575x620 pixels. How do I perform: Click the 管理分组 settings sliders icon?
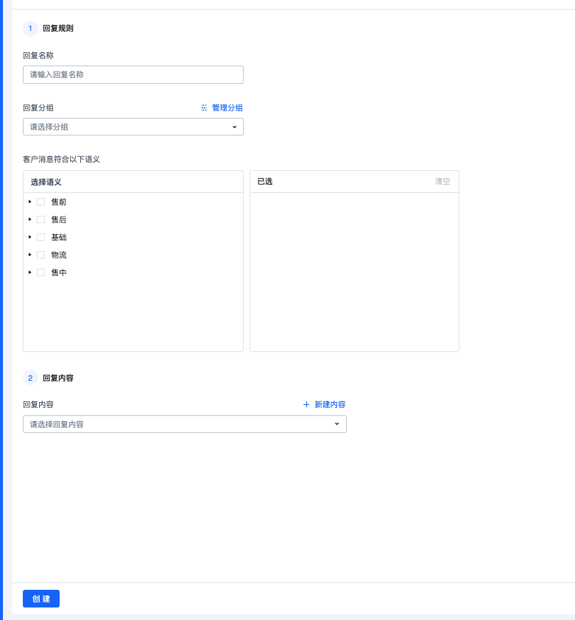coord(204,108)
